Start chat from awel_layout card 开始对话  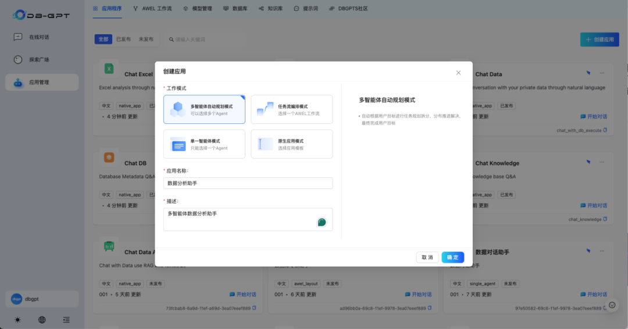pos(418,294)
